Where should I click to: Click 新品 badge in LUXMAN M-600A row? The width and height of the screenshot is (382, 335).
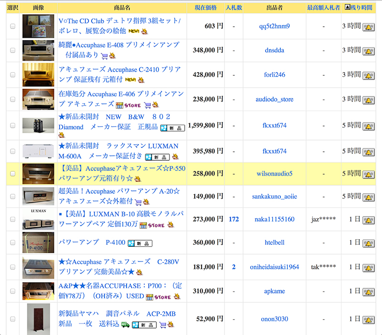tap(157, 157)
